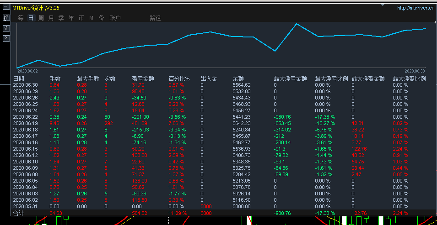The image size is (437, 225).
Task: Select the 2020.06.08 date row
Action: 25,175
